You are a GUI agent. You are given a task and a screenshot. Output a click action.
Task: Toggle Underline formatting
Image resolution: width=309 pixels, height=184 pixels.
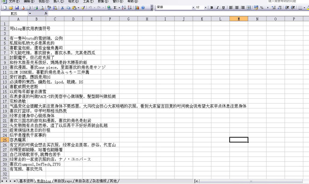click(224, 7)
